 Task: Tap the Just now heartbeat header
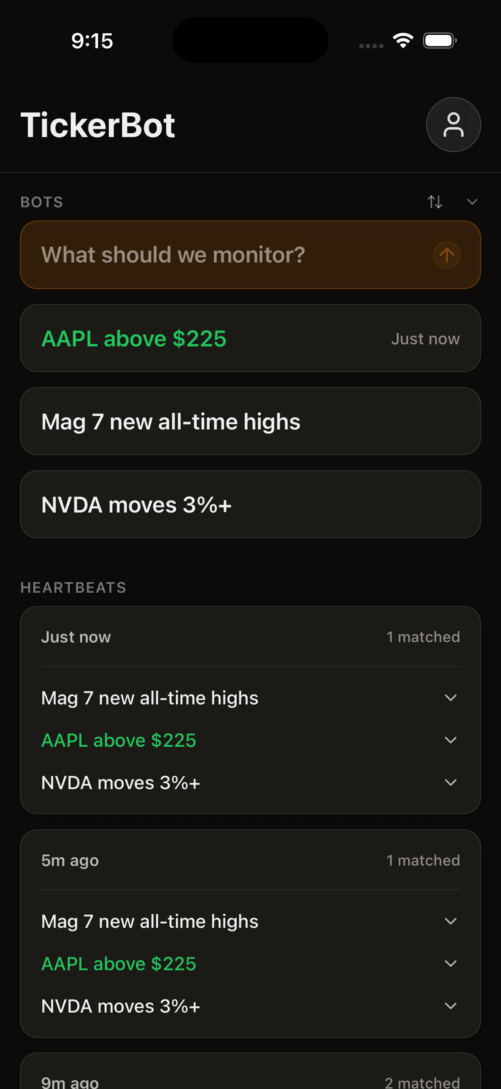click(x=250, y=637)
